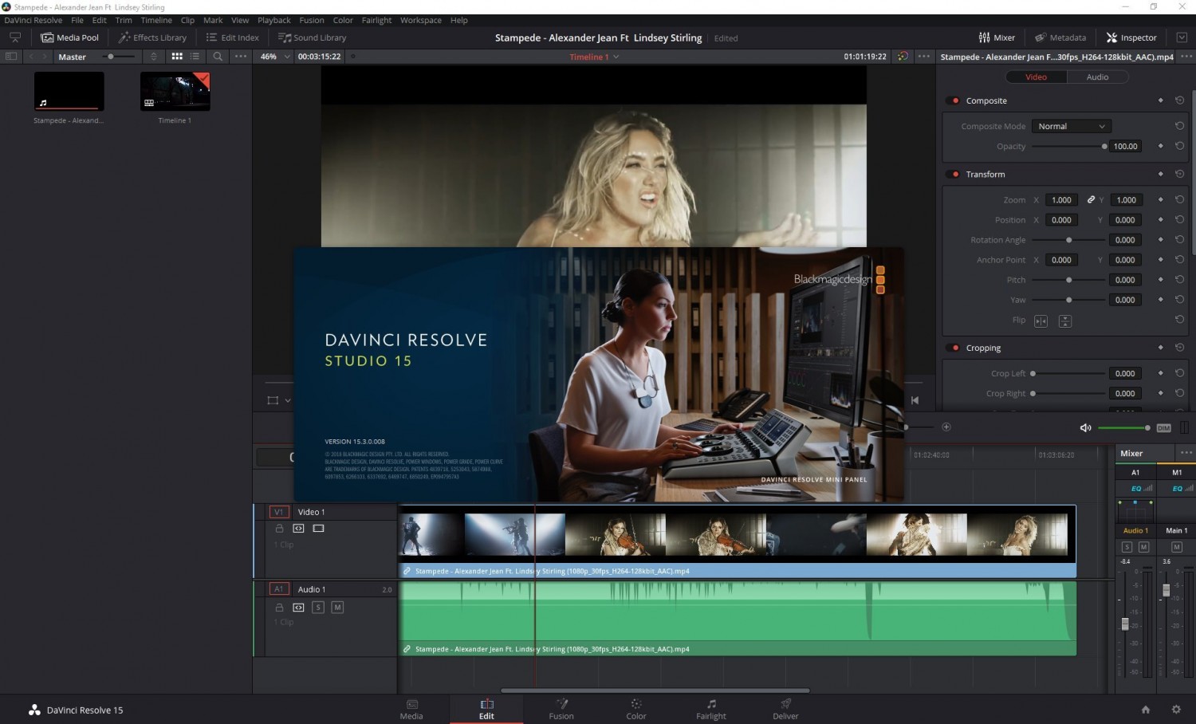Open project home icon
The height and width of the screenshot is (724, 1196).
(x=1146, y=709)
